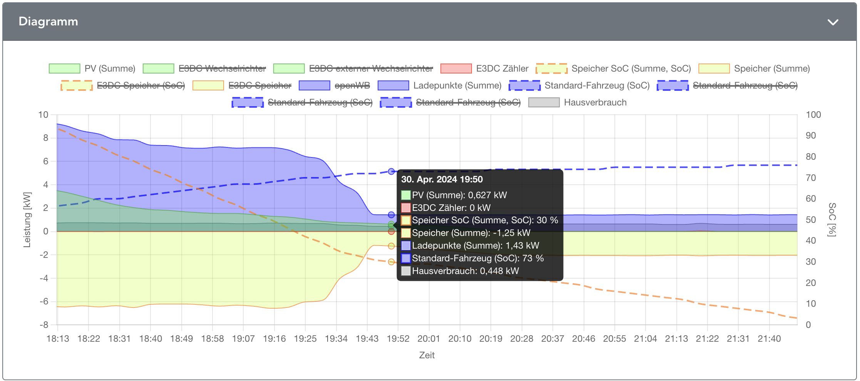Show the E3DC Speicher (SoC) dashed legend icon
The width and height of the screenshot is (860, 381).
pyautogui.click(x=77, y=85)
